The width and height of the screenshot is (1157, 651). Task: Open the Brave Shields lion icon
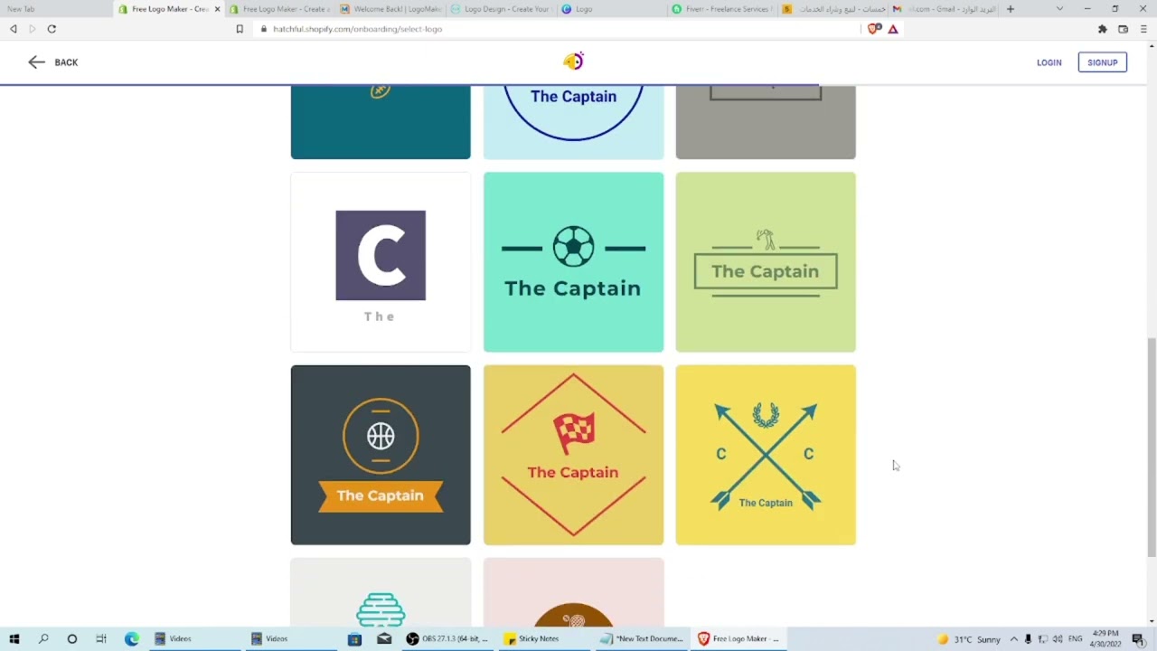(x=874, y=29)
